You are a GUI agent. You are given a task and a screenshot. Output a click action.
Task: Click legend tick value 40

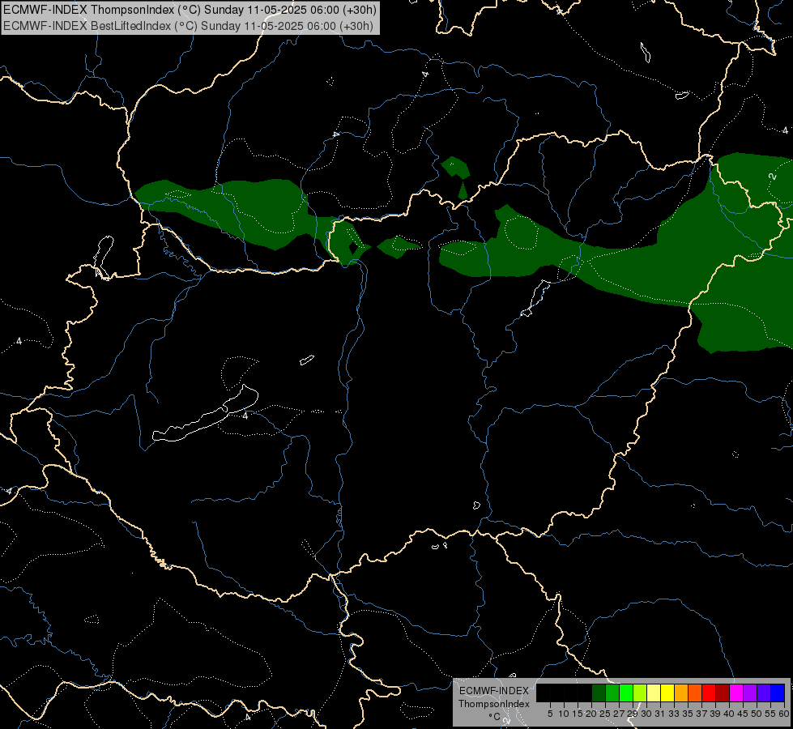[729, 714]
